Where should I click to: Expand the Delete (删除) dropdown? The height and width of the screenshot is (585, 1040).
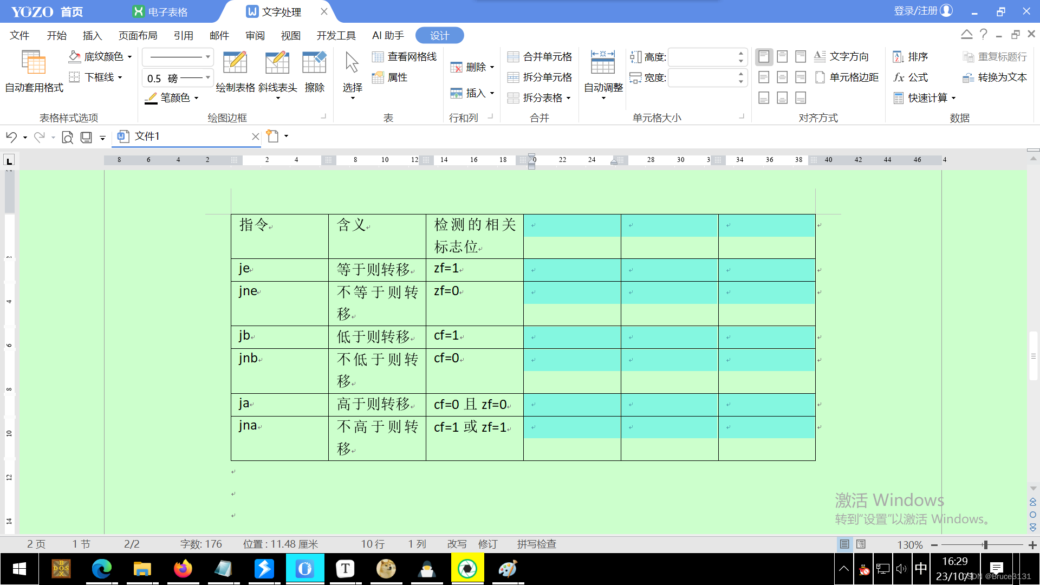pos(492,67)
